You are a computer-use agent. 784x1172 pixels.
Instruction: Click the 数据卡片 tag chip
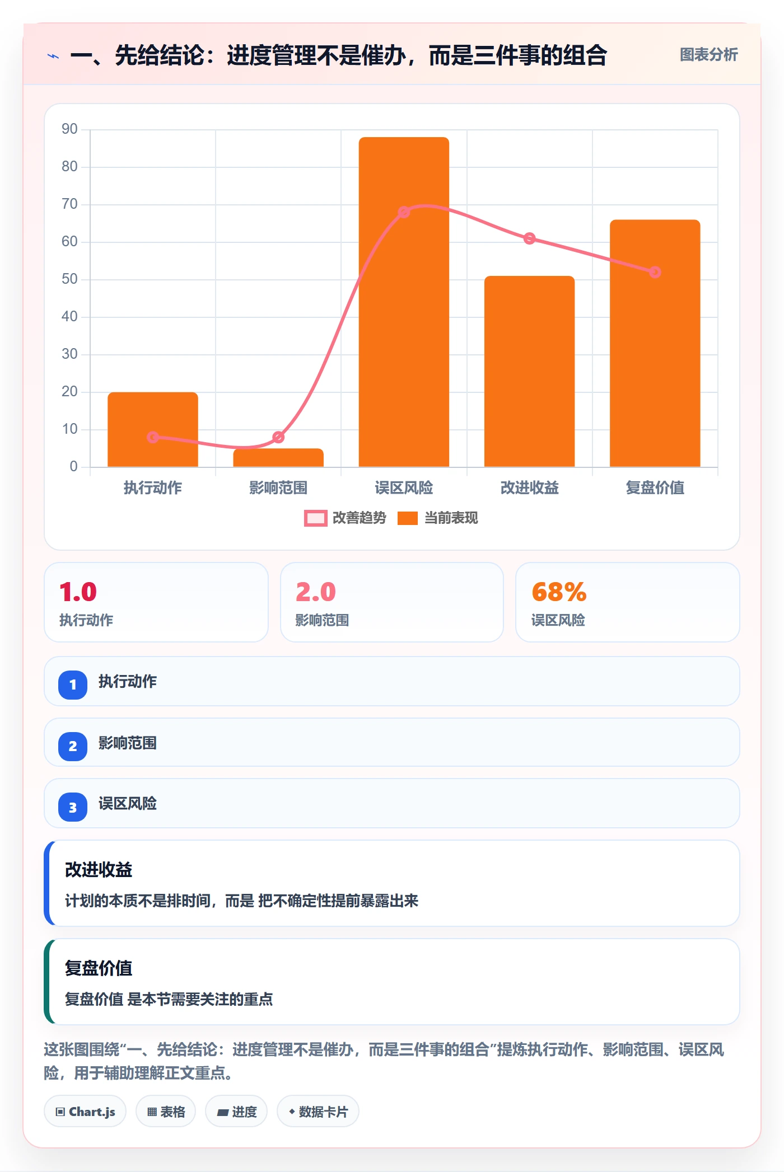(x=318, y=1112)
